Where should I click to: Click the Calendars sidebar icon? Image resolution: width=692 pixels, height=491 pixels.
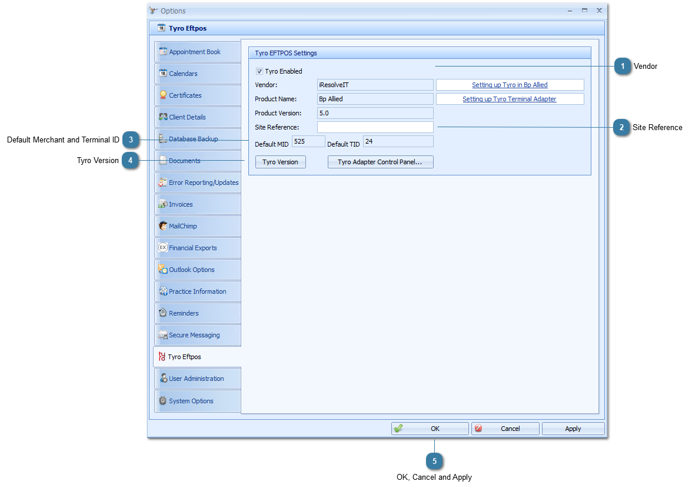point(163,73)
